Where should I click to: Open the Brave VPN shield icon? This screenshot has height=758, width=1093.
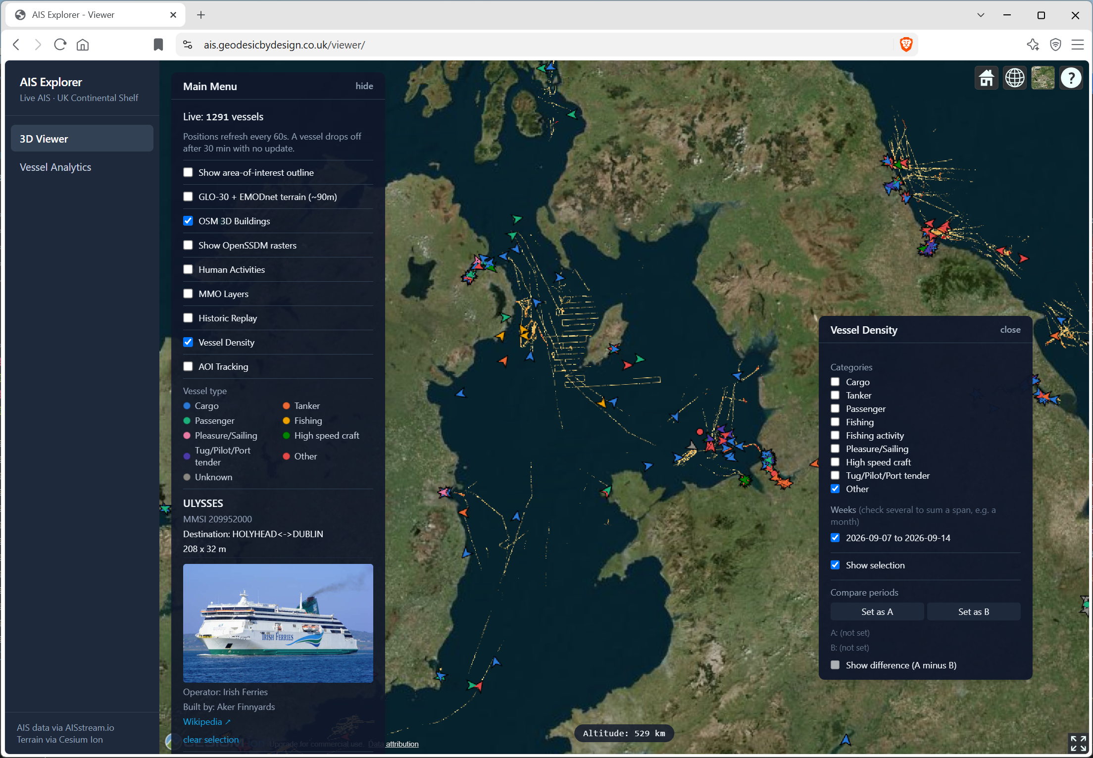coord(1055,45)
